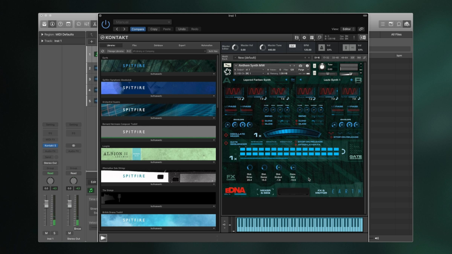Open the Manual preset dropdown
This screenshot has height=254, width=452.
pyautogui.click(x=142, y=22)
